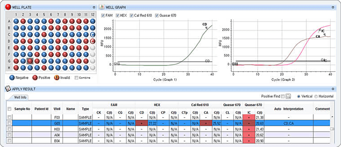The image size is (341, 147).
Task: Click the Well cell 'H03'
Action: coord(57,129)
